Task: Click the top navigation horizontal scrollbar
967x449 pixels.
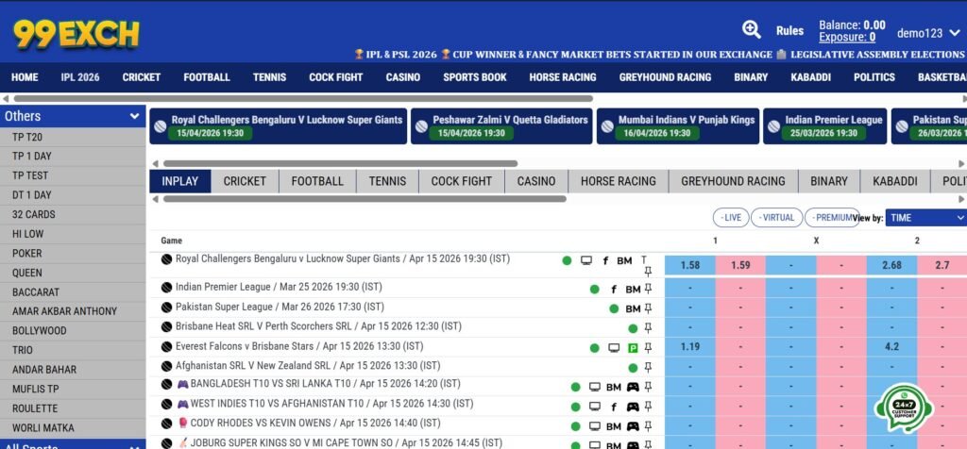Action: [x=303, y=98]
